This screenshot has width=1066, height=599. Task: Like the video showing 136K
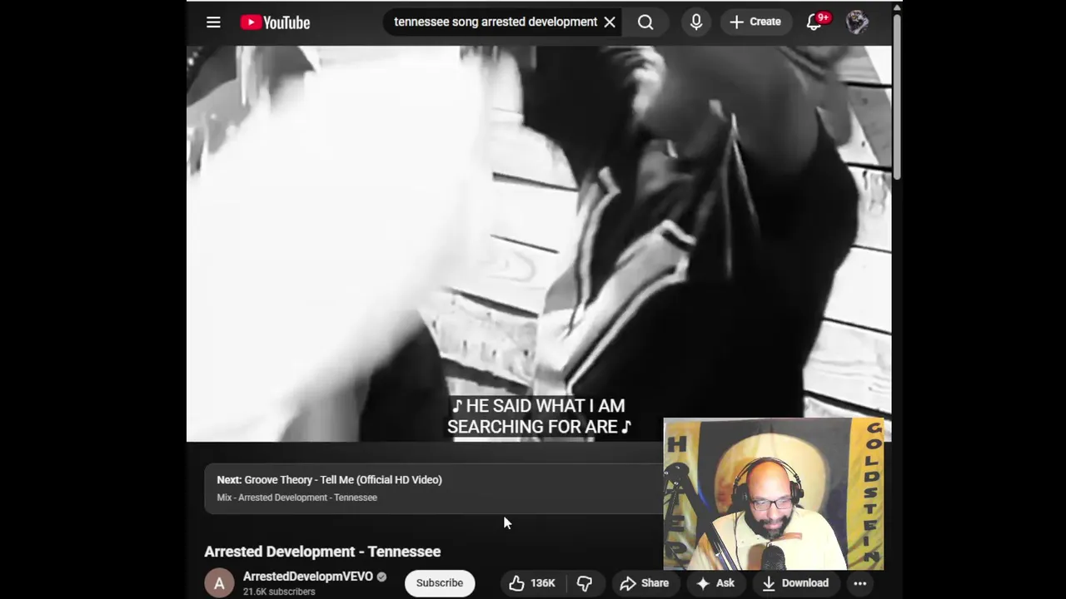coord(532,583)
